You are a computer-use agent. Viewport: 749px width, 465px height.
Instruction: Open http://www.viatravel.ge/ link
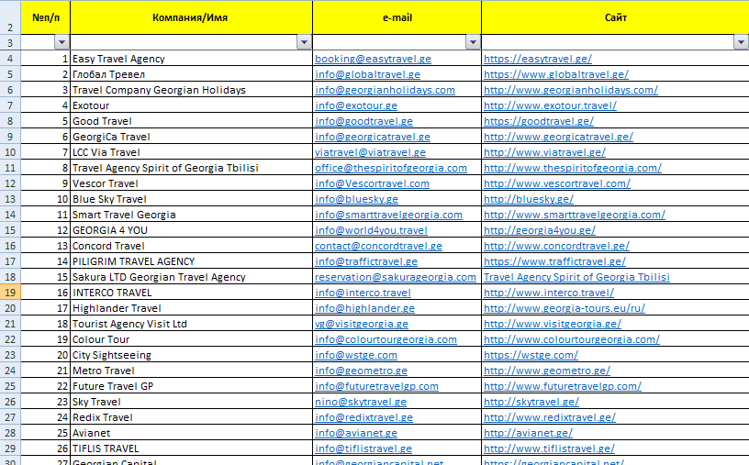[544, 152]
